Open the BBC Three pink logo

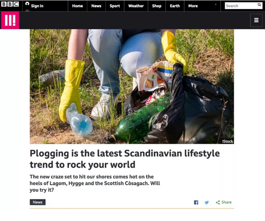[10, 20]
